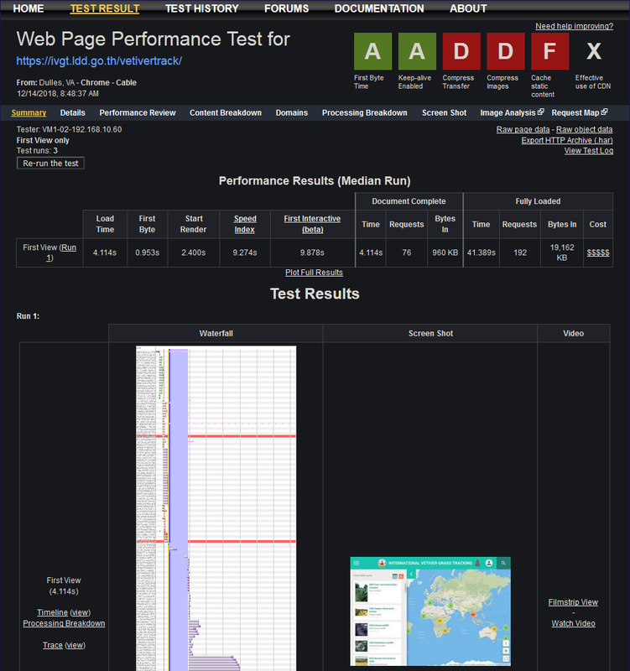Open the First Byte Time grade A badge
Image resolution: width=630 pixels, height=671 pixels.
click(x=372, y=51)
